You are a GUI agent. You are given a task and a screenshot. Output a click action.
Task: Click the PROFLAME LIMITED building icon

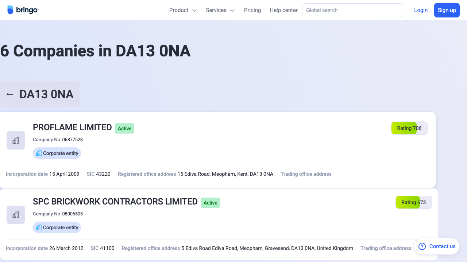(16, 140)
